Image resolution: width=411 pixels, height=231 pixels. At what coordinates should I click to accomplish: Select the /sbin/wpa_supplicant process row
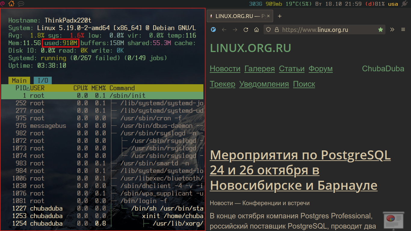[x=102, y=193]
